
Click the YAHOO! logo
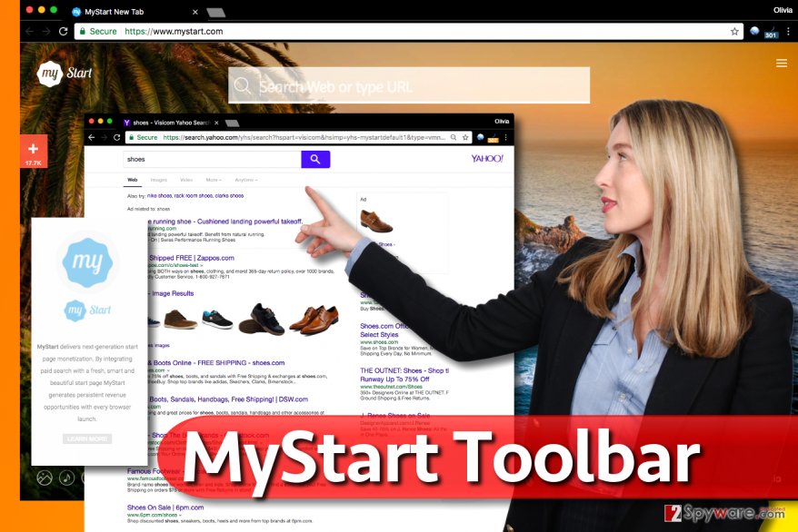pos(487,159)
